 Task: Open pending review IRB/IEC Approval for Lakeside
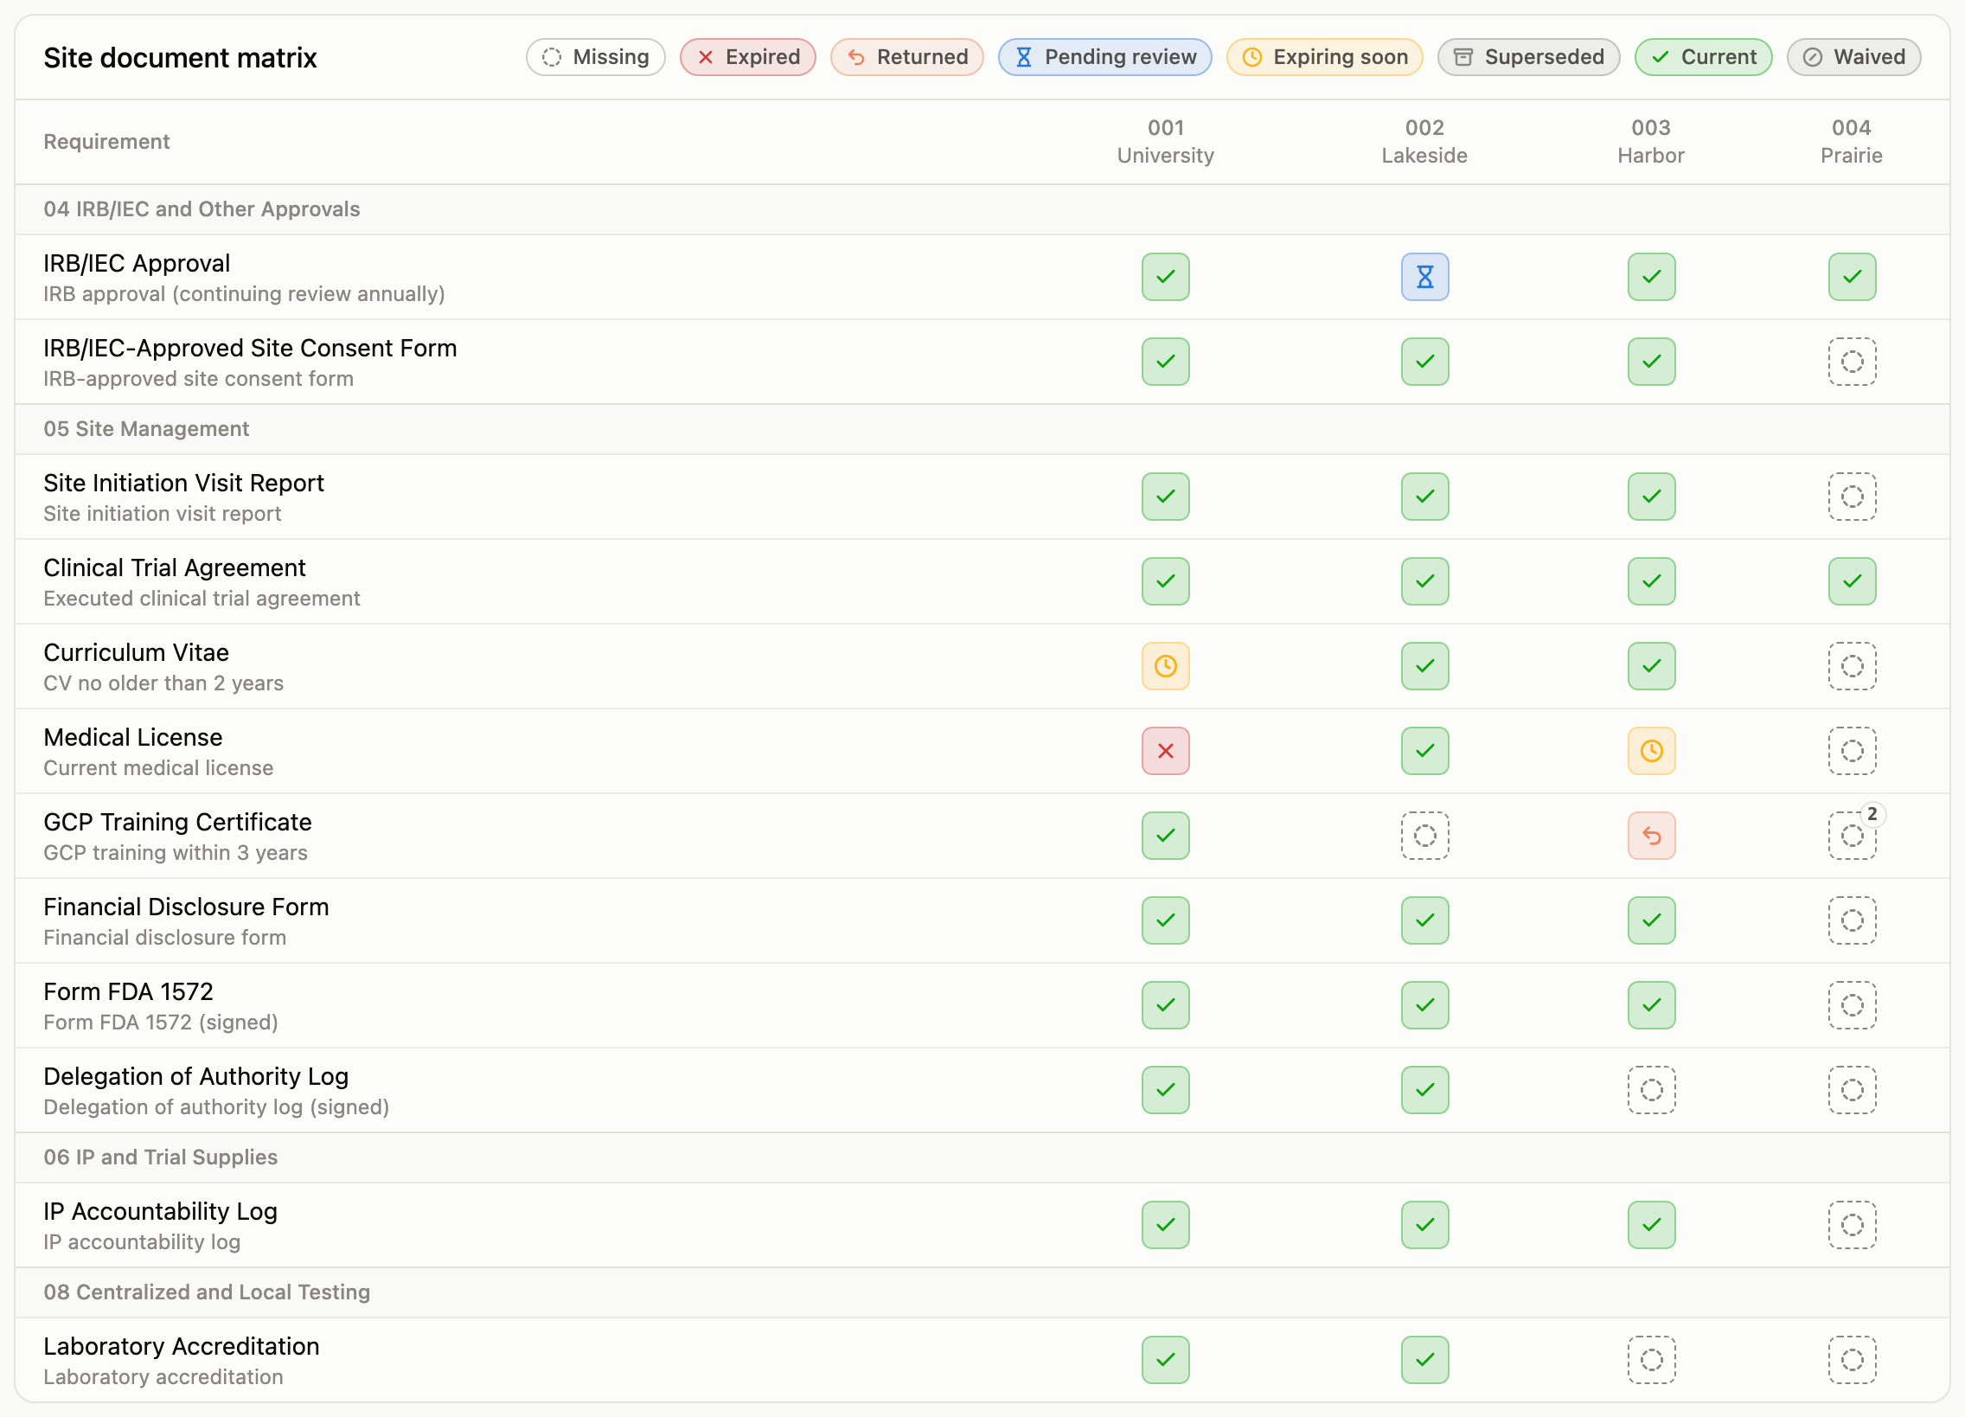[x=1424, y=277]
